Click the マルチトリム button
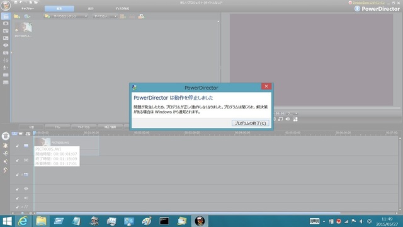The width and height of the screenshot is (403, 227). tap(84, 127)
